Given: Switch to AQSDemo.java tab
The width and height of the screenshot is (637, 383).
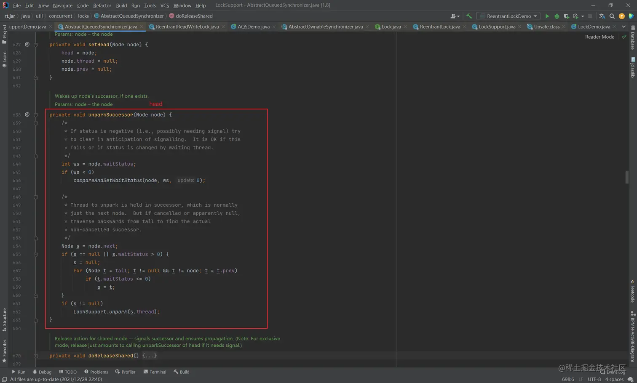Looking at the screenshot, I should (x=253, y=27).
